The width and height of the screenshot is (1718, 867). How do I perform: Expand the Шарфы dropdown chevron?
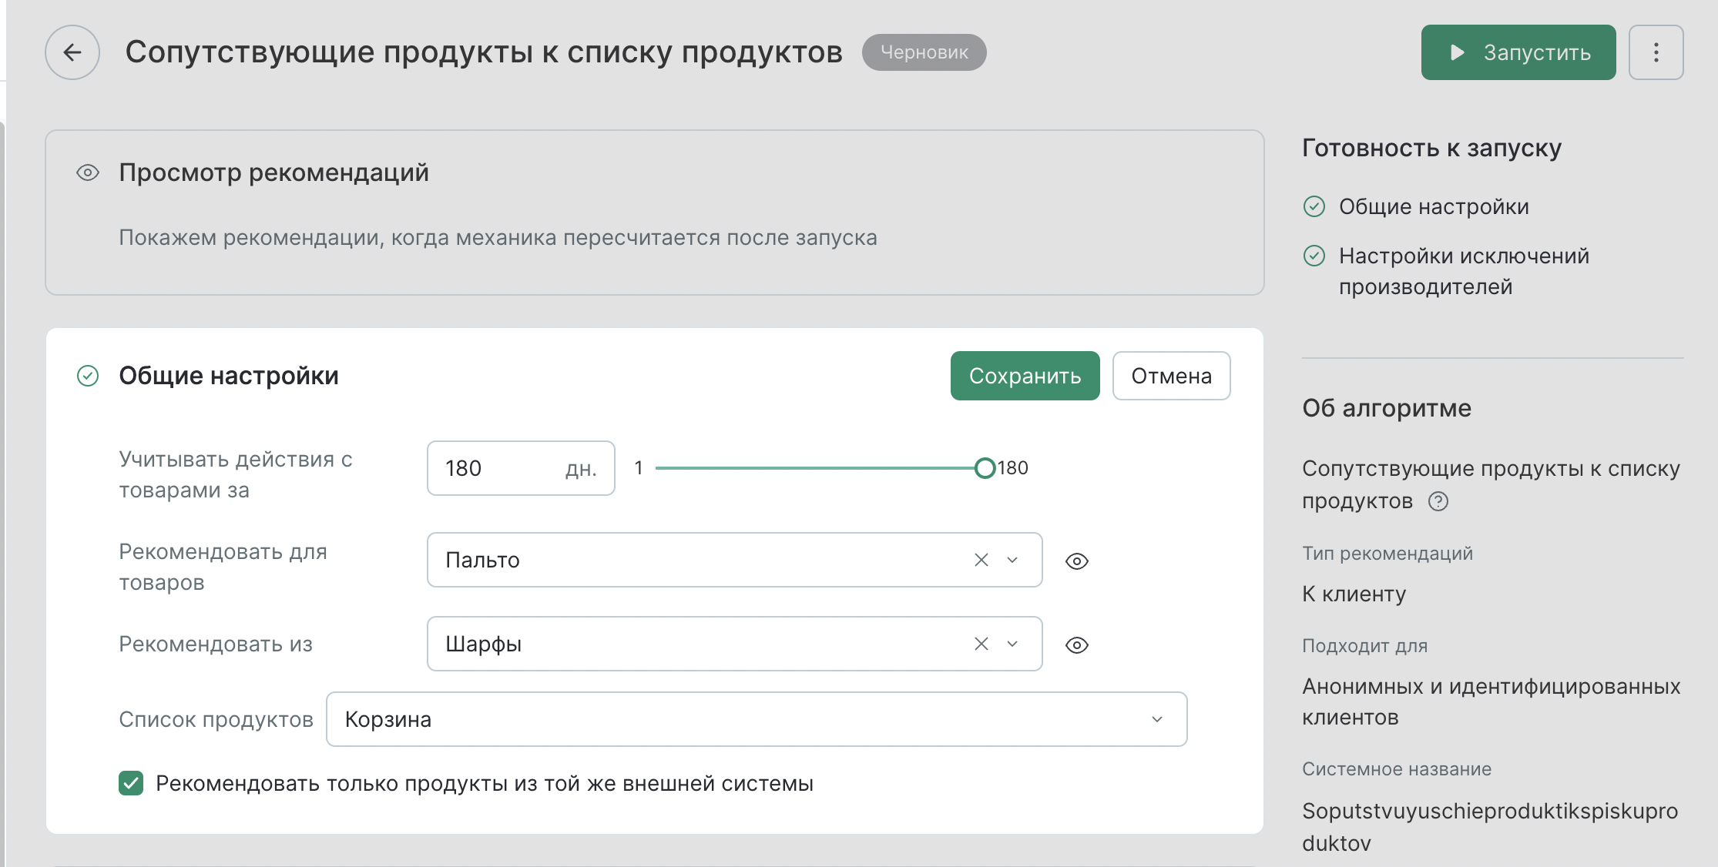coord(1012,644)
